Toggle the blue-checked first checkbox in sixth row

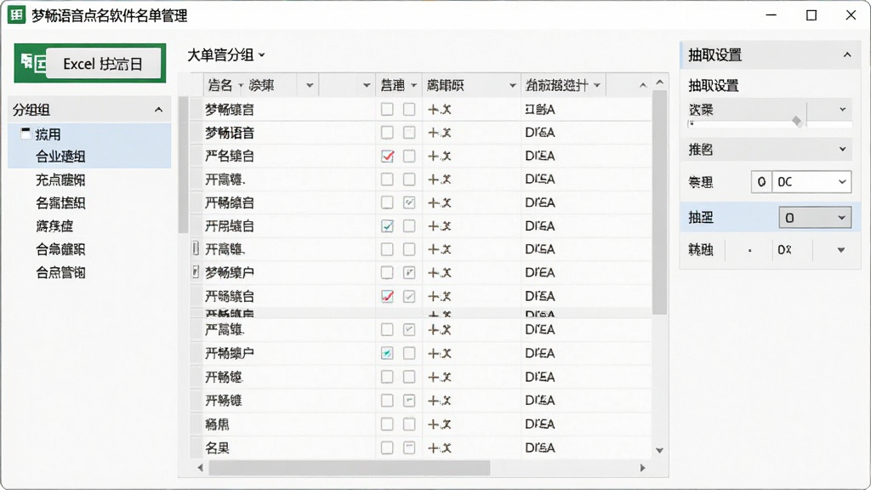tap(387, 226)
